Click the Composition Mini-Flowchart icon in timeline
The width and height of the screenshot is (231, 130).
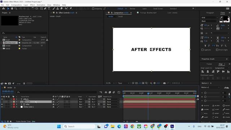[101, 92]
